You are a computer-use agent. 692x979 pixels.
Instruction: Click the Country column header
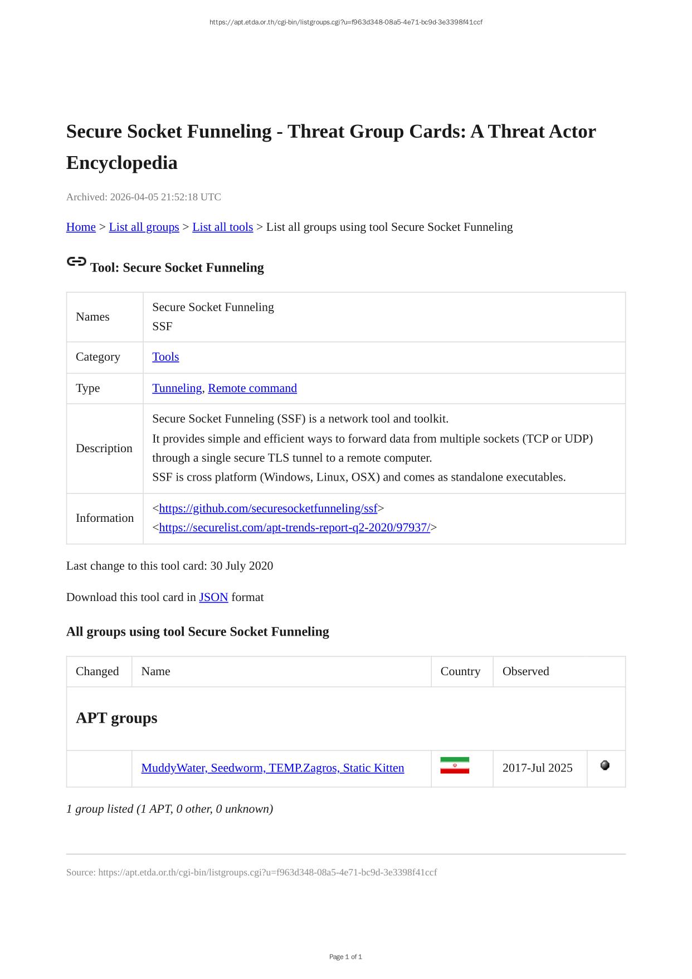pos(460,671)
